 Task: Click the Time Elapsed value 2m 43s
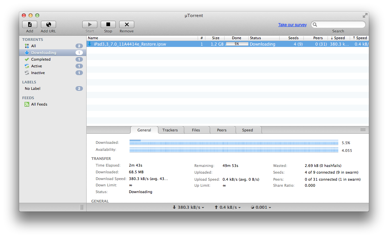click(136, 165)
